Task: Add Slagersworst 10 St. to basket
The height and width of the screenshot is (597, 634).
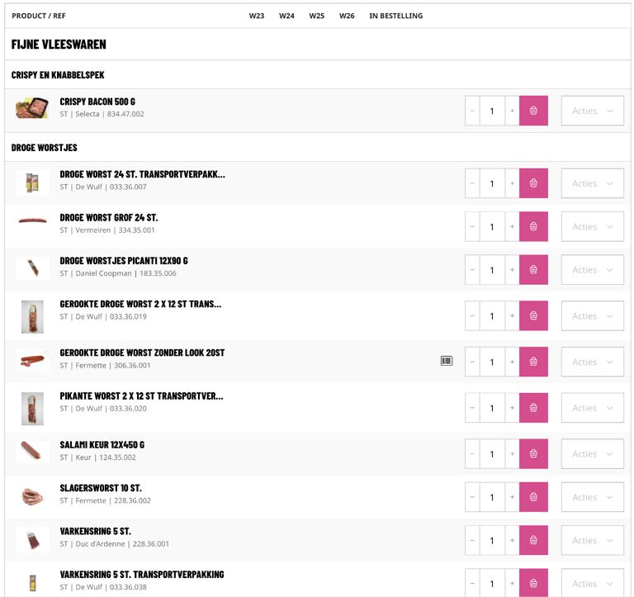Action: point(533,497)
